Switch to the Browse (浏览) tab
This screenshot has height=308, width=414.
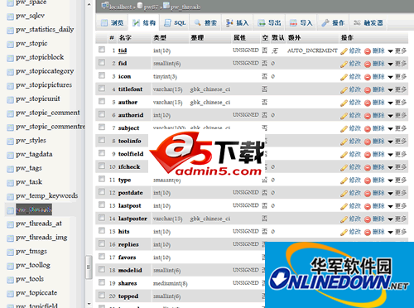pos(112,23)
